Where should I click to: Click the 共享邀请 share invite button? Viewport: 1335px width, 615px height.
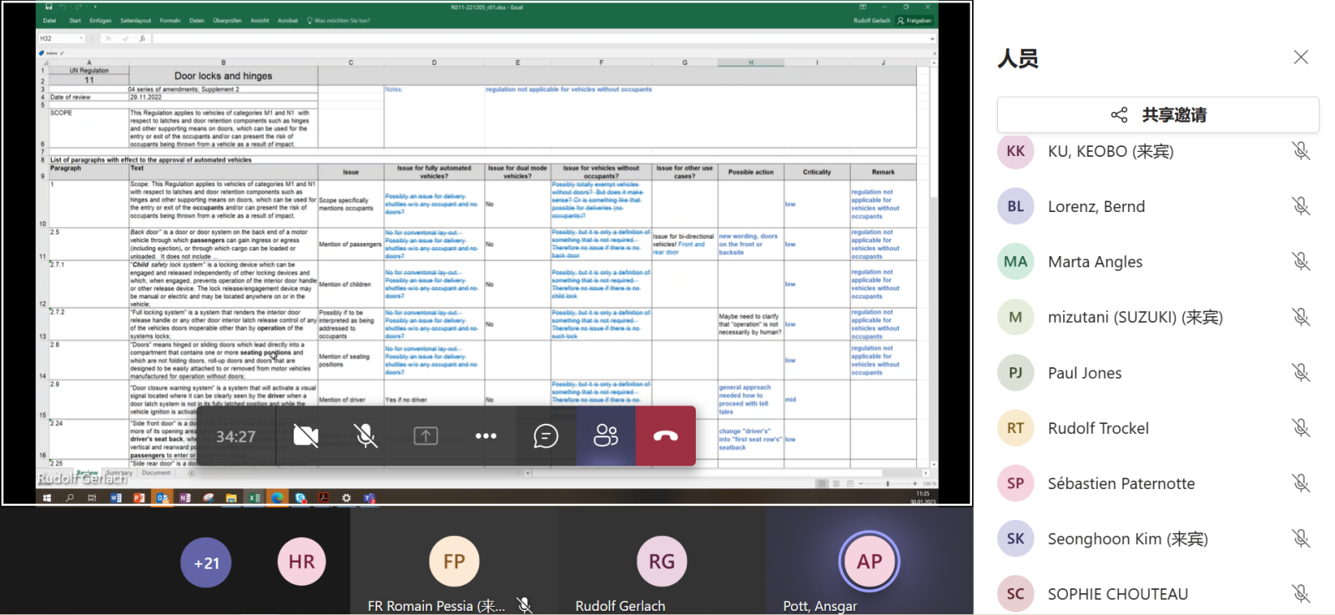click(1157, 115)
